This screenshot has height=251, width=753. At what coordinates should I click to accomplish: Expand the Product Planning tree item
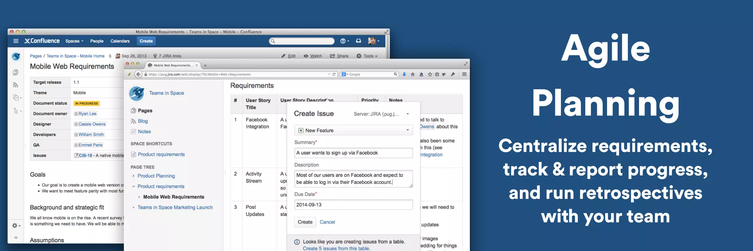133,176
